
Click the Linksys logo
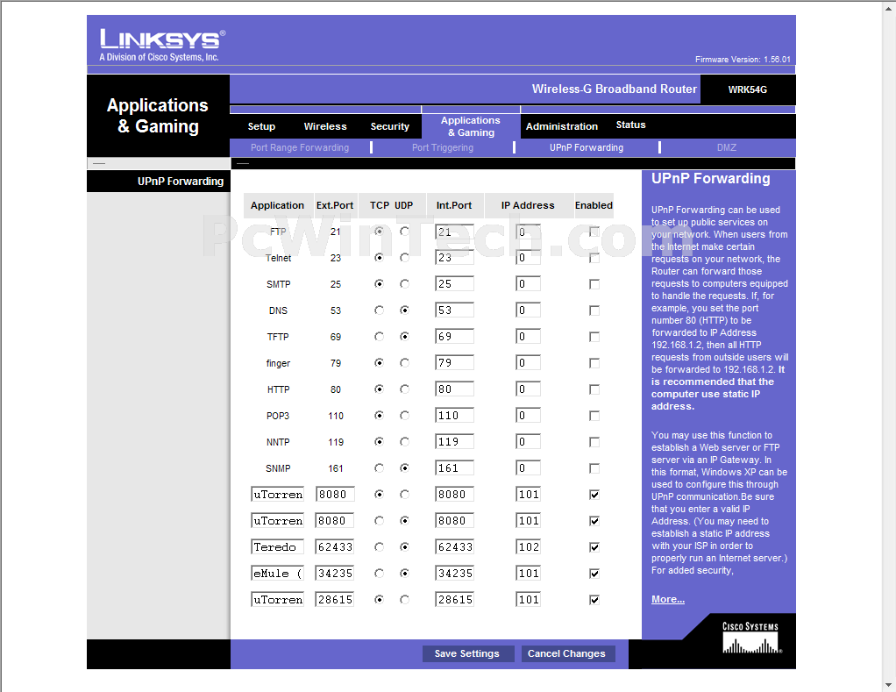tap(163, 45)
